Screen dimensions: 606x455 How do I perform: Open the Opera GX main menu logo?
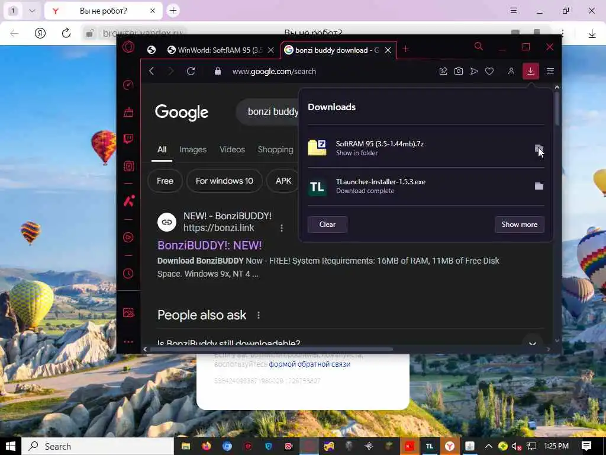(x=128, y=47)
